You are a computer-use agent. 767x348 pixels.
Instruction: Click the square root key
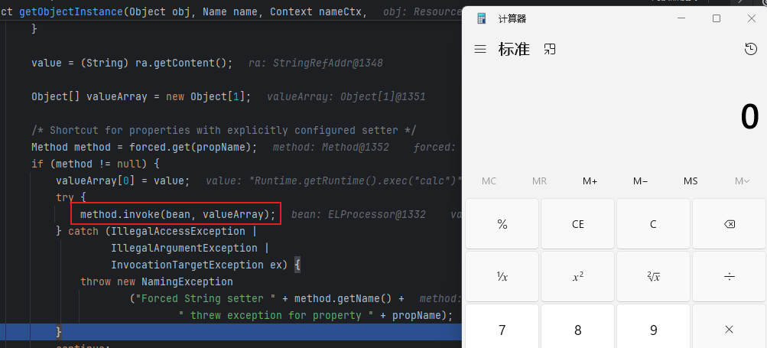tap(653, 277)
